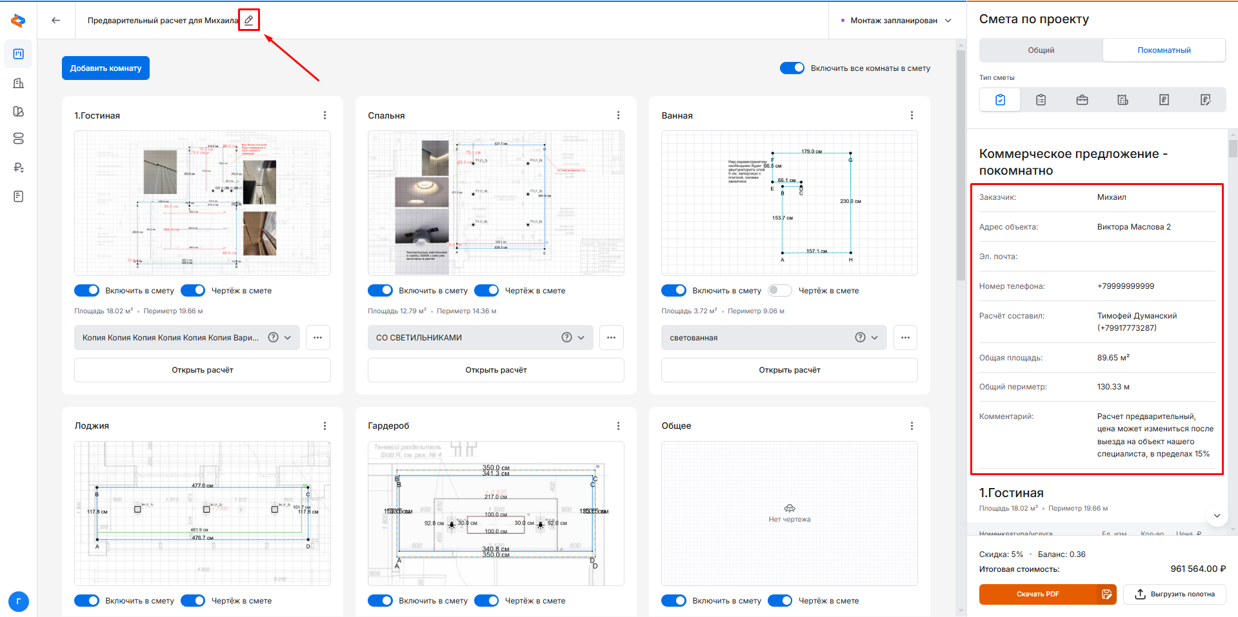Image resolution: width=1238 pixels, height=617 pixels.
Task: Open the three-dot menu for Ванная room
Action: point(912,115)
